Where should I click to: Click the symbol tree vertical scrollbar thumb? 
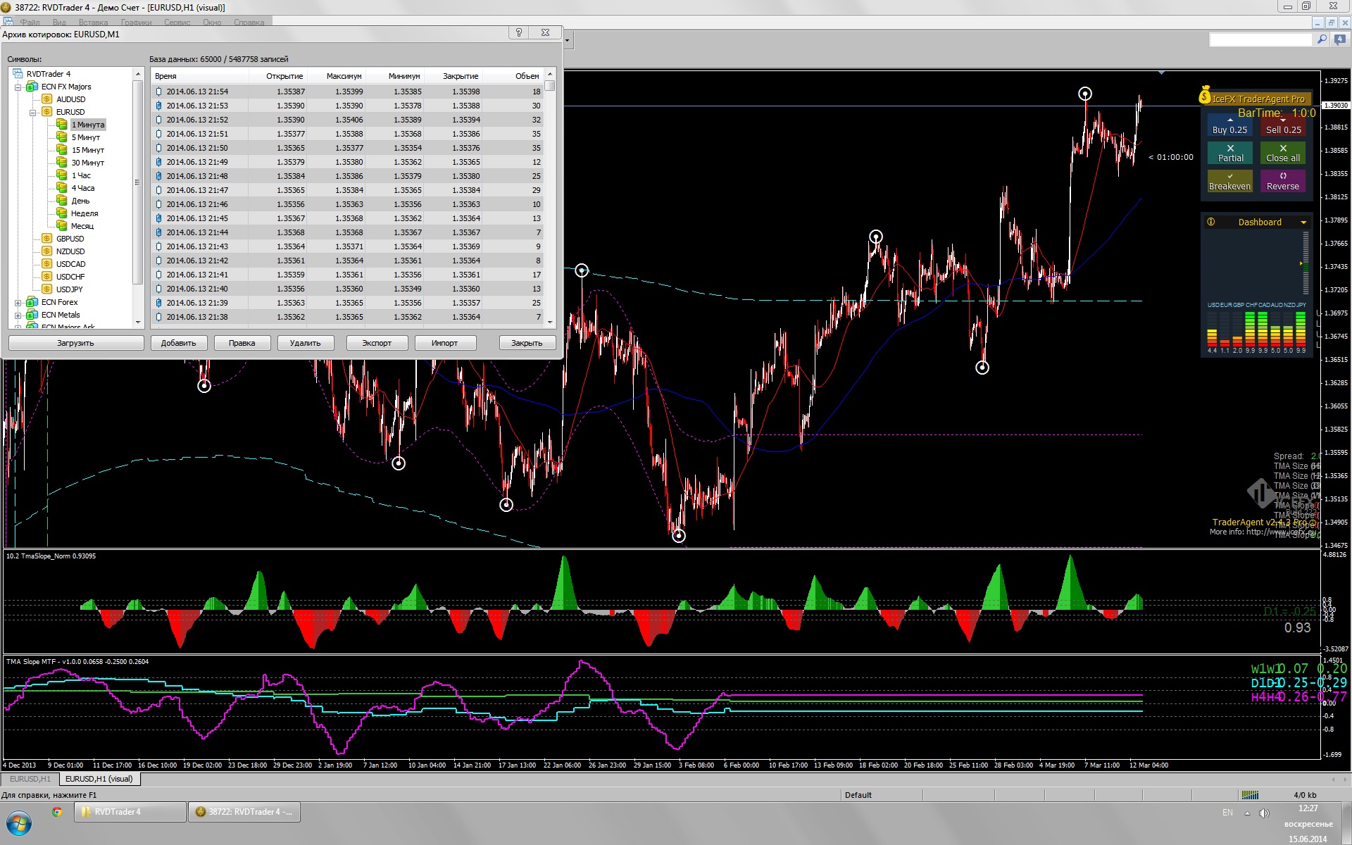[x=138, y=182]
